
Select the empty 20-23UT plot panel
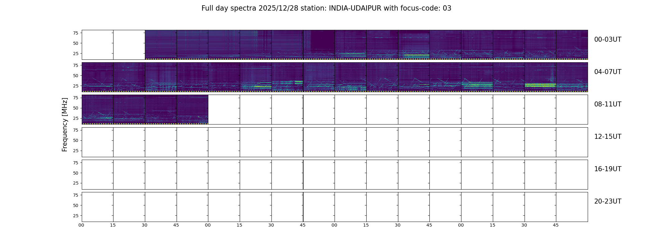coord(335,207)
